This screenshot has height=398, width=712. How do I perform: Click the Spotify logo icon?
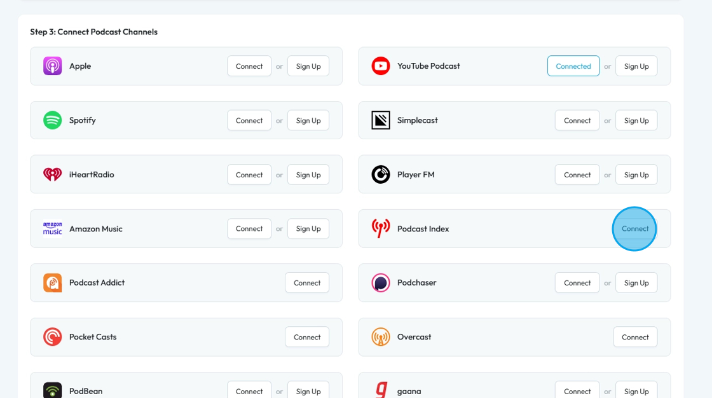[x=52, y=120]
